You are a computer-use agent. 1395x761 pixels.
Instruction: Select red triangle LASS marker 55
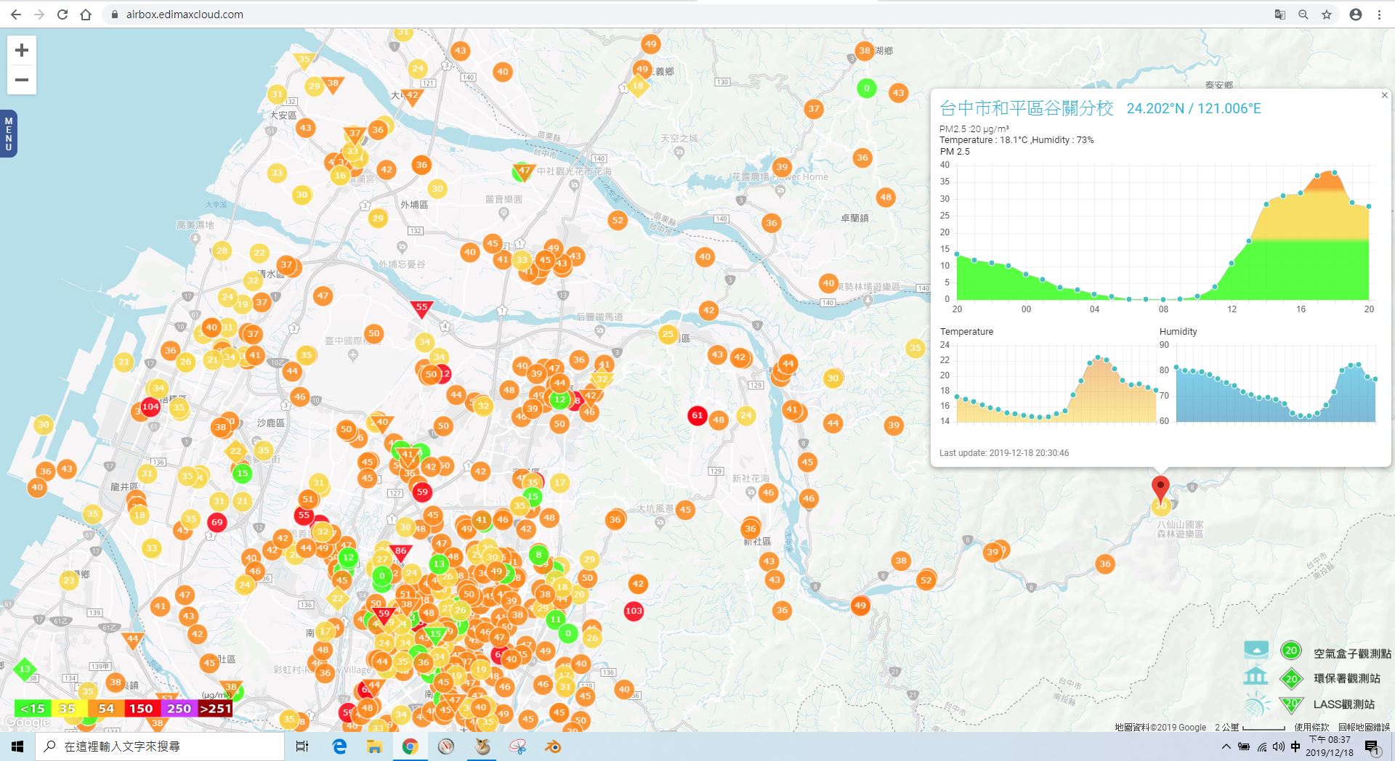point(421,309)
